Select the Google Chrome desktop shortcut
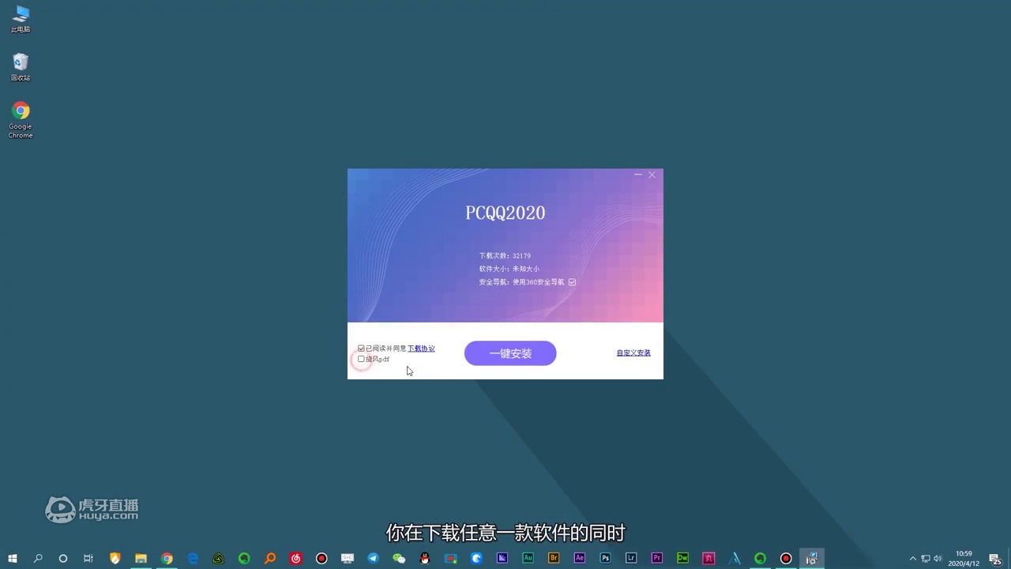Screen dimensions: 1011x569 click(21, 120)
